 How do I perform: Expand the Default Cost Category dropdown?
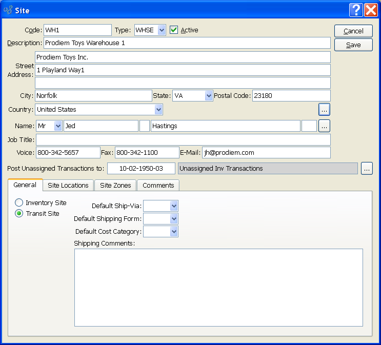pos(173,232)
